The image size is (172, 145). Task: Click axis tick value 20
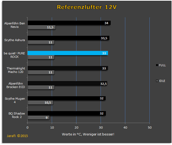tap(76, 128)
